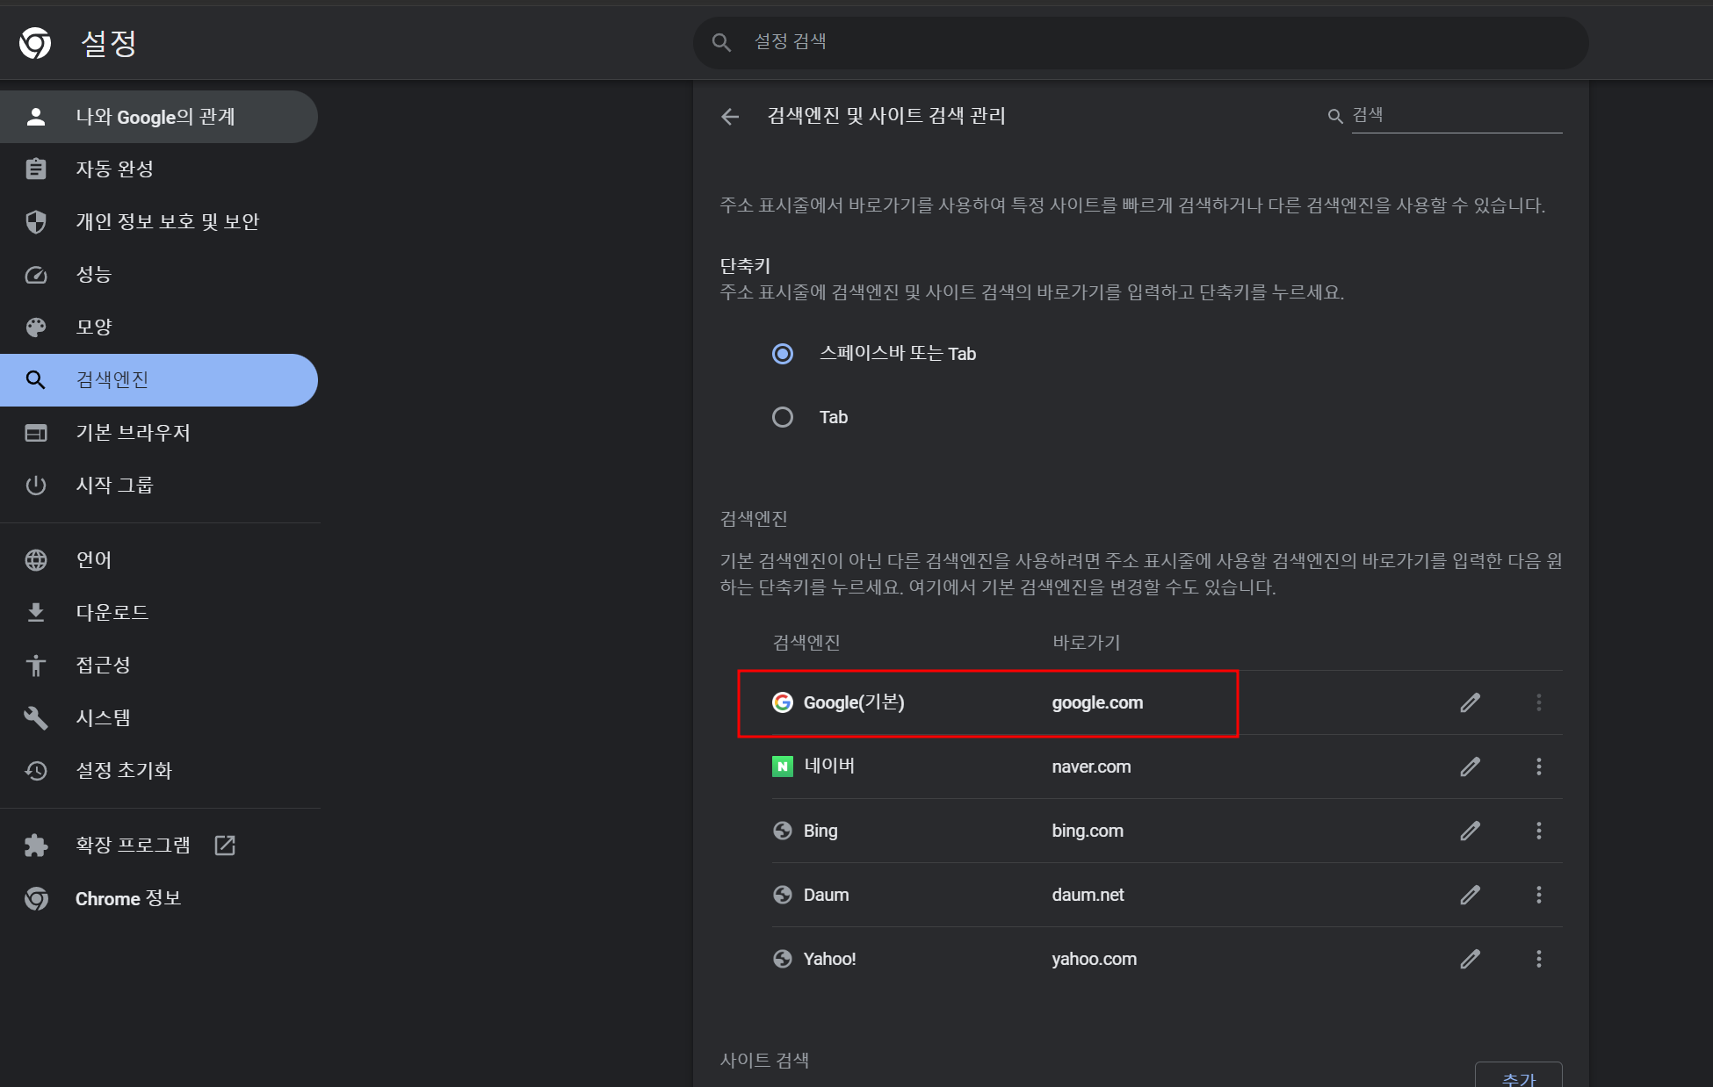Edit the Yahoo! search engine entry
The image size is (1713, 1087).
tap(1470, 959)
